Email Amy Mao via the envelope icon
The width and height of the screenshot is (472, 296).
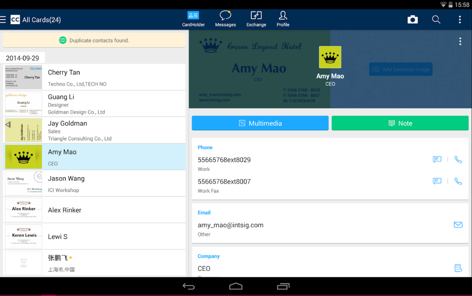pos(458,225)
